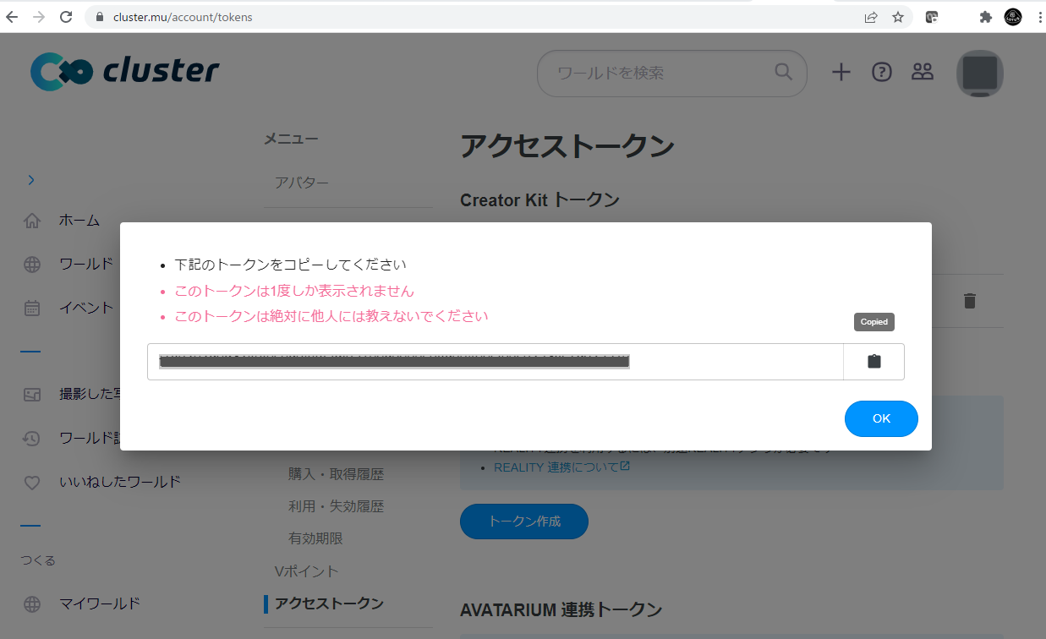Image resolution: width=1046 pixels, height=639 pixels.
Task: Open the friends people icon
Action: (922, 73)
